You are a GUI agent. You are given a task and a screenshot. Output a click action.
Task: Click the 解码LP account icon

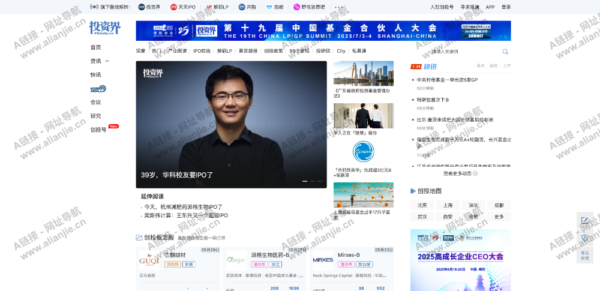pos(209,7)
